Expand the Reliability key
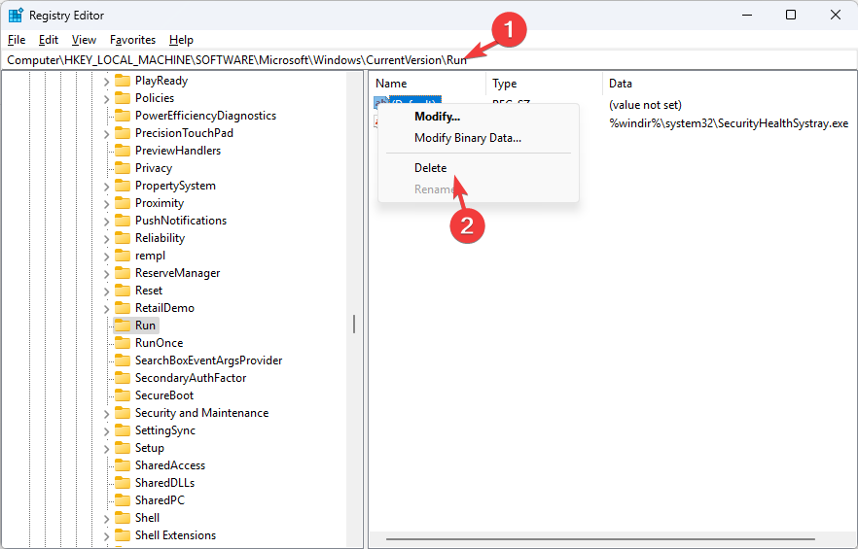This screenshot has width=858, height=549. 106,239
